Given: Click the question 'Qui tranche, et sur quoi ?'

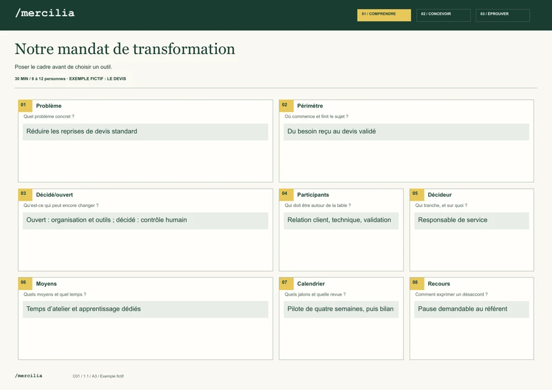Looking at the screenshot, I should coord(441,205).
